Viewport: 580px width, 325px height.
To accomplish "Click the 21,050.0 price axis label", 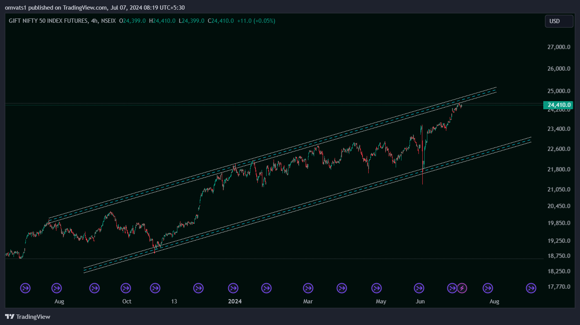I will tap(559, 190).
